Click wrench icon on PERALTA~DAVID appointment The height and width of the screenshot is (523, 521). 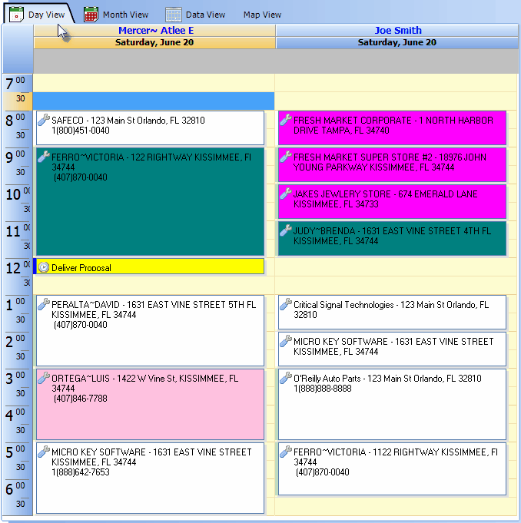44,304
